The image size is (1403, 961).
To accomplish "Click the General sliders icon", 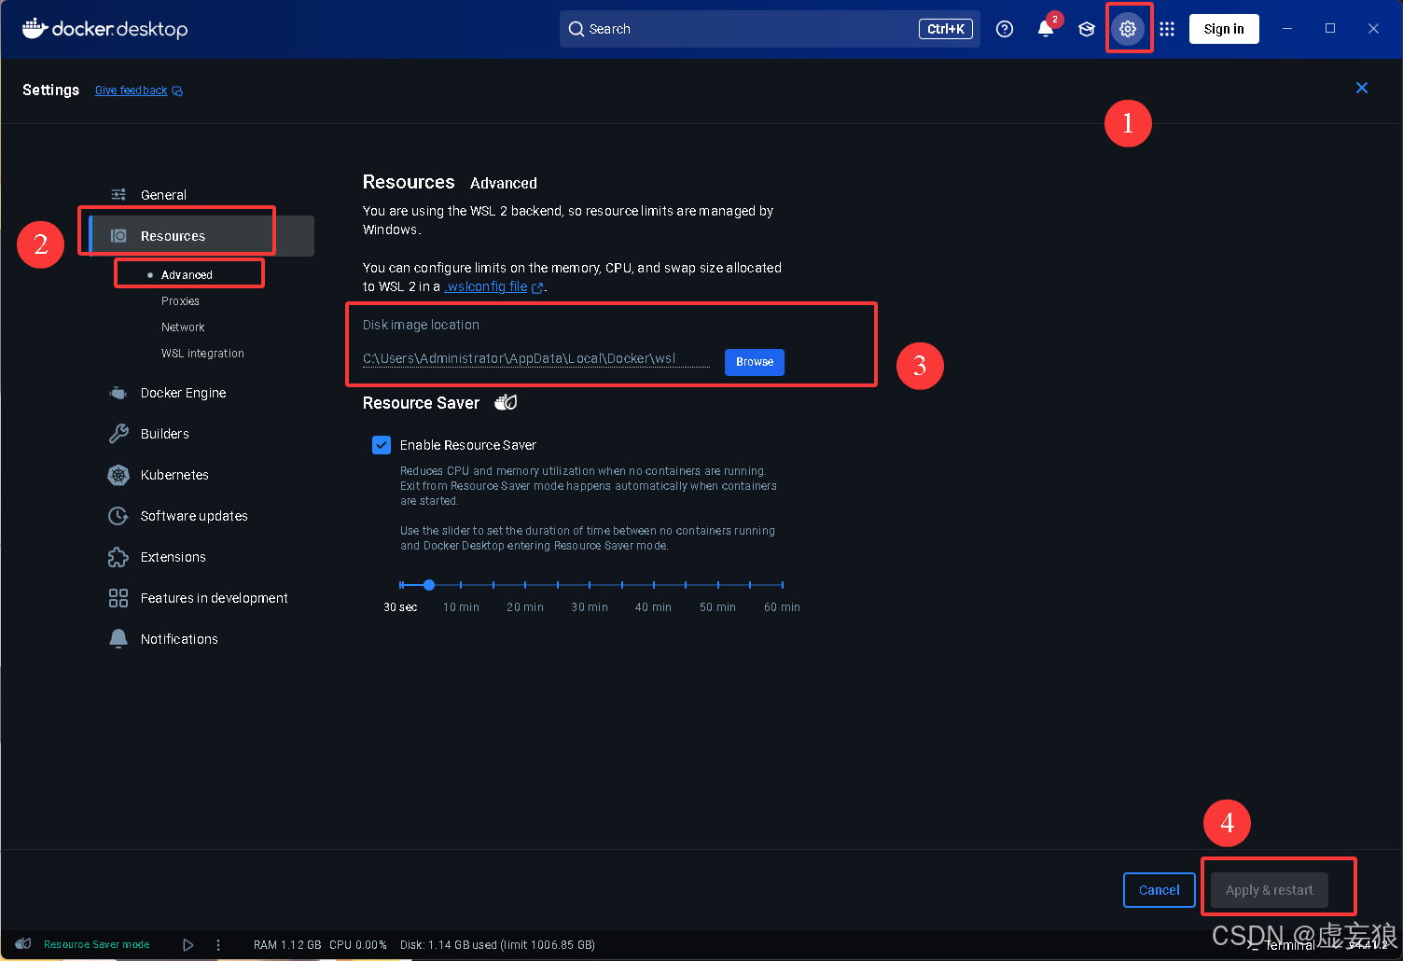I will (118, 194).
